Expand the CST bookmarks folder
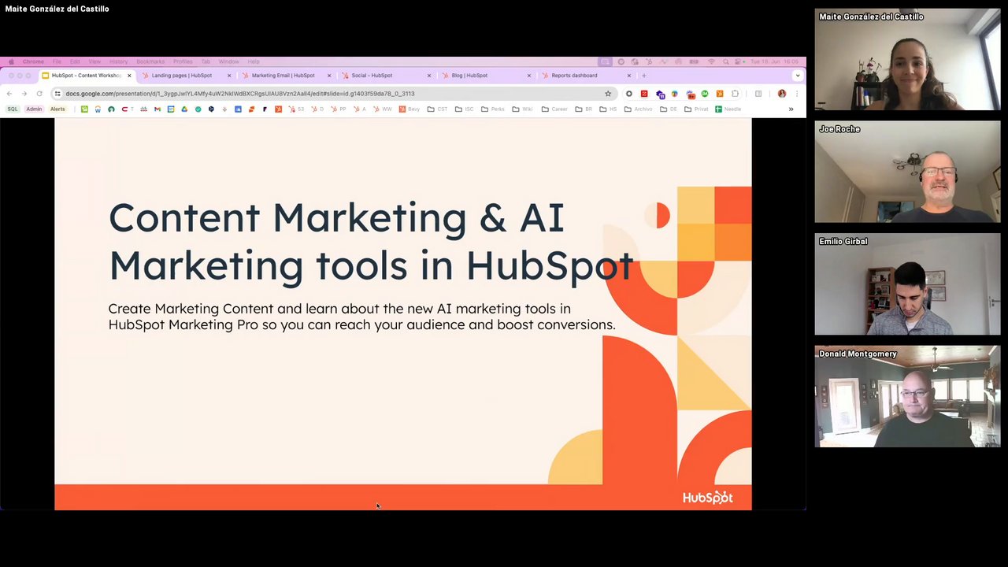Viewport: 1008px width, 567px height. (437, 109)
